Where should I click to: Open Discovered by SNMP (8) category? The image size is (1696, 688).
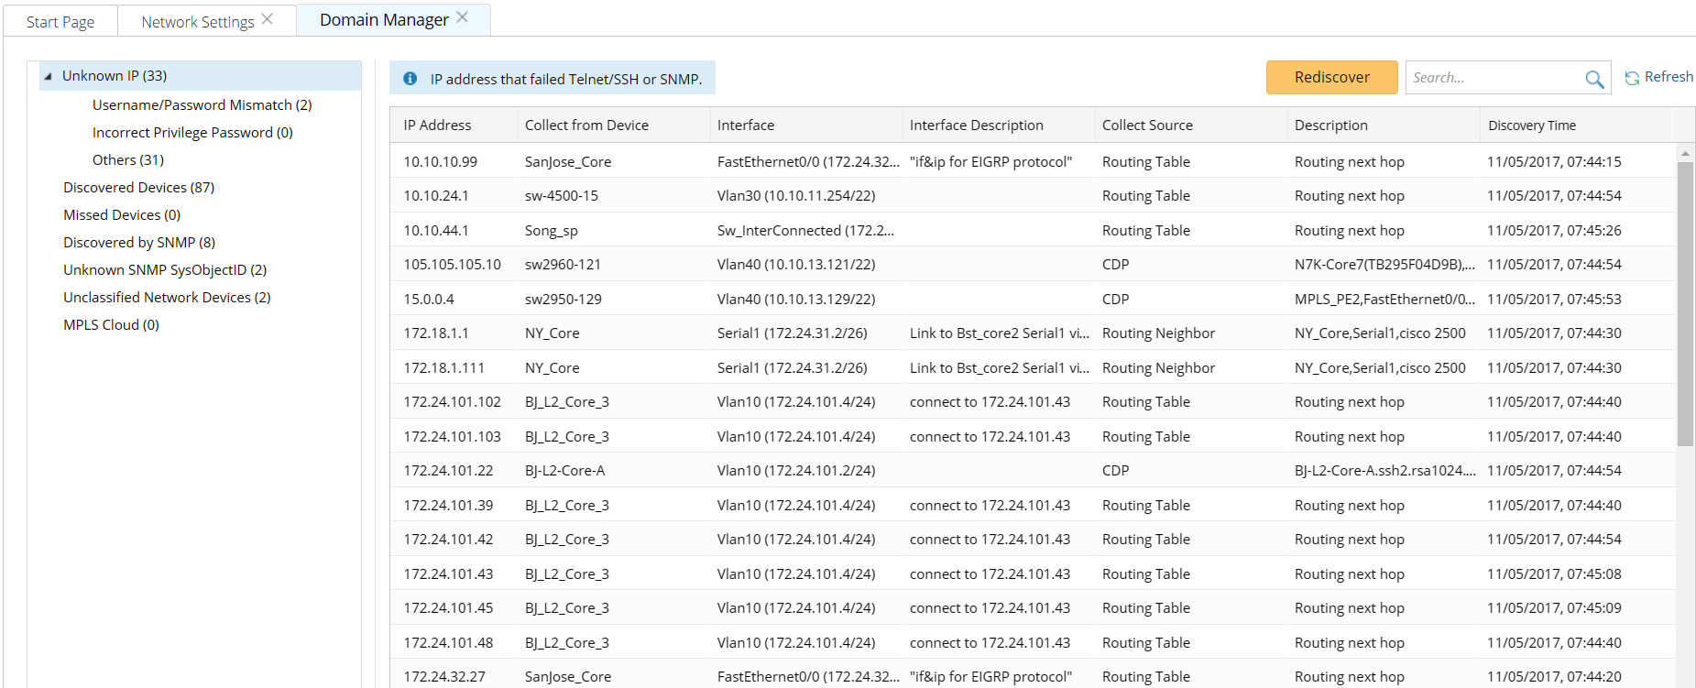click(139, 243)
